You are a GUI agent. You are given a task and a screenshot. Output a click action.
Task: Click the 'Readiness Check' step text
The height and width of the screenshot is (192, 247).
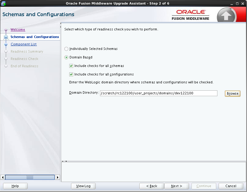(x=24, y=59)
